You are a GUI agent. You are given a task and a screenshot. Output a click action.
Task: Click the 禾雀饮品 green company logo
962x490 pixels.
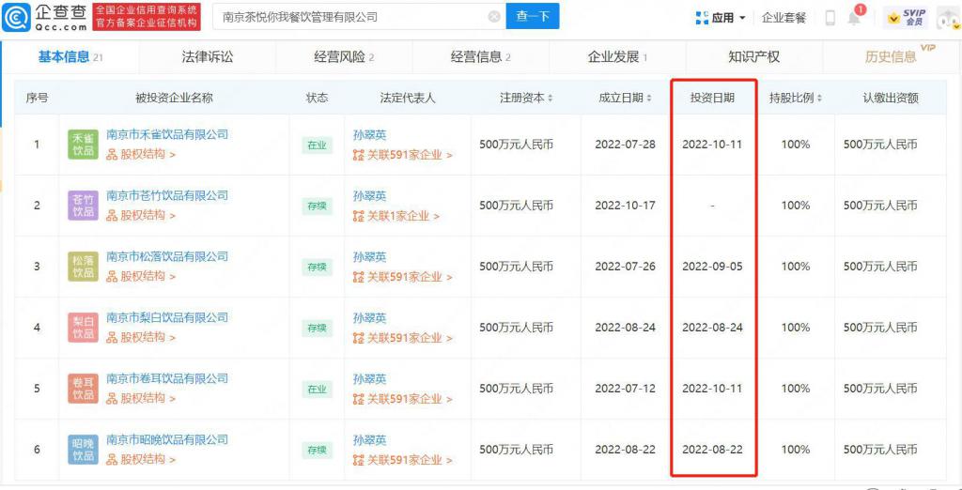pos(84,145)
